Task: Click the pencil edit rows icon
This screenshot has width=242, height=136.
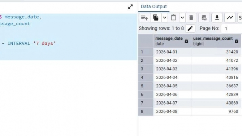Action: [x=190, y=28]
